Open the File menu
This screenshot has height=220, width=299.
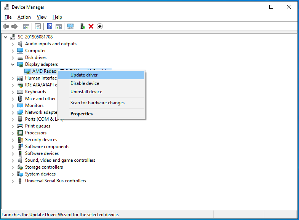(8, 17)
